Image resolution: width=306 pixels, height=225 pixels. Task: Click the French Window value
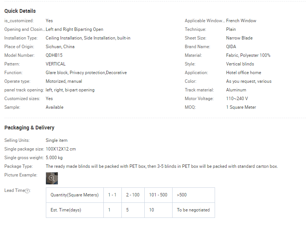click(x=241, y=21)
